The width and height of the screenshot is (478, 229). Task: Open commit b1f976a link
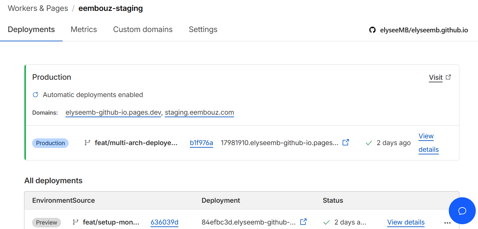201,143
